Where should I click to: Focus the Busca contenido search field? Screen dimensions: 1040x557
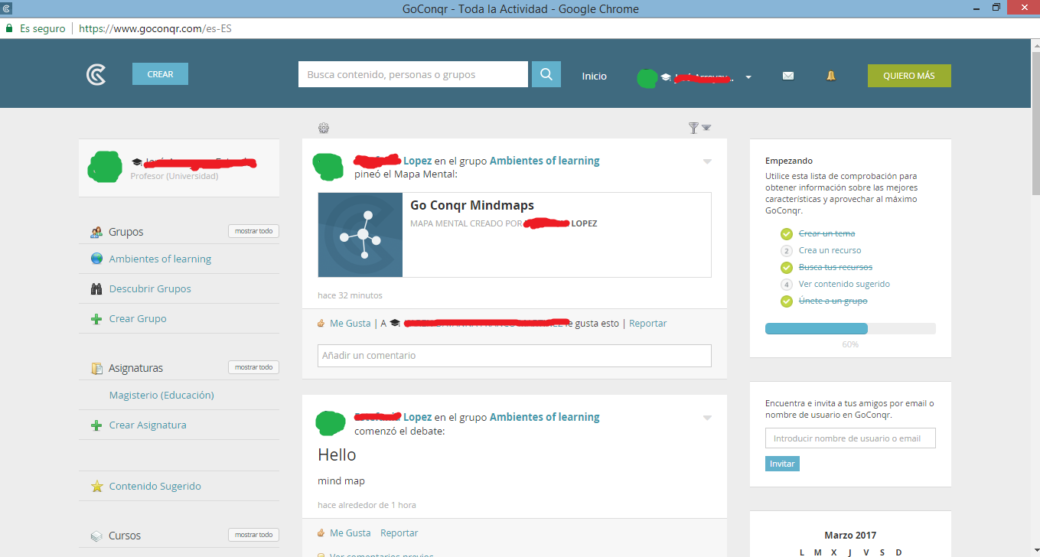413,74
